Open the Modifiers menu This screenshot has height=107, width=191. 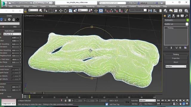click(53, 6)
